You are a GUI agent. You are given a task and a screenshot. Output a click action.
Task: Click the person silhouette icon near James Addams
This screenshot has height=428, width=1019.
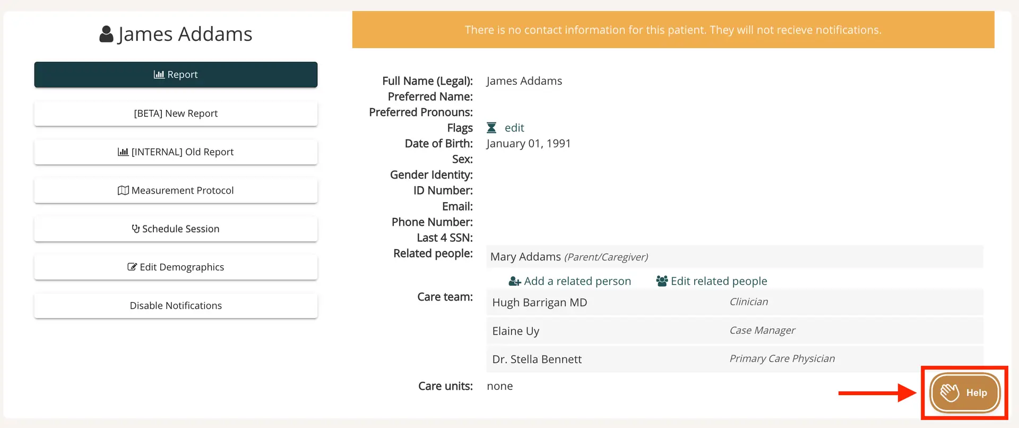tap(106, 33)
